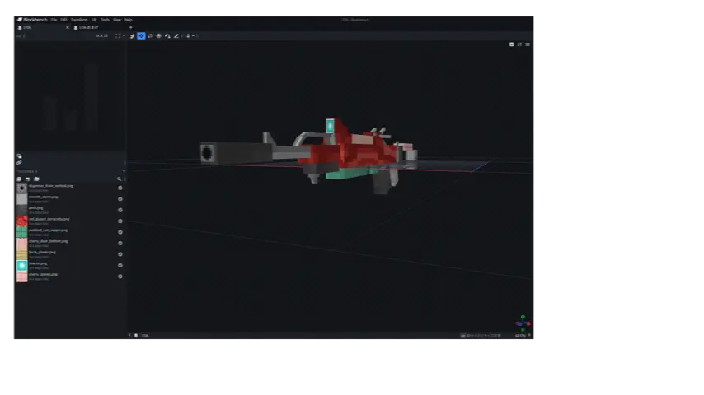The image size is (704, 395).
Task: Toggle saved status icon of cherry_planks.png
Action: point(120,276)
